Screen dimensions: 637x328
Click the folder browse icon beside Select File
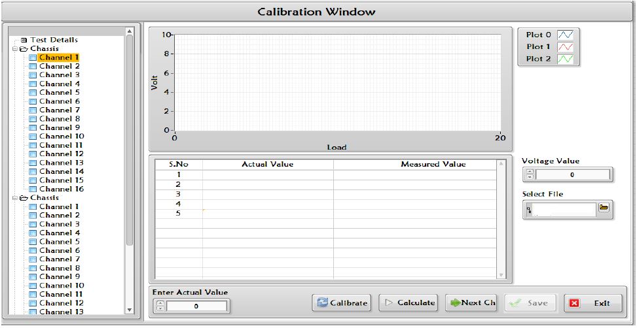click(604, 208)
